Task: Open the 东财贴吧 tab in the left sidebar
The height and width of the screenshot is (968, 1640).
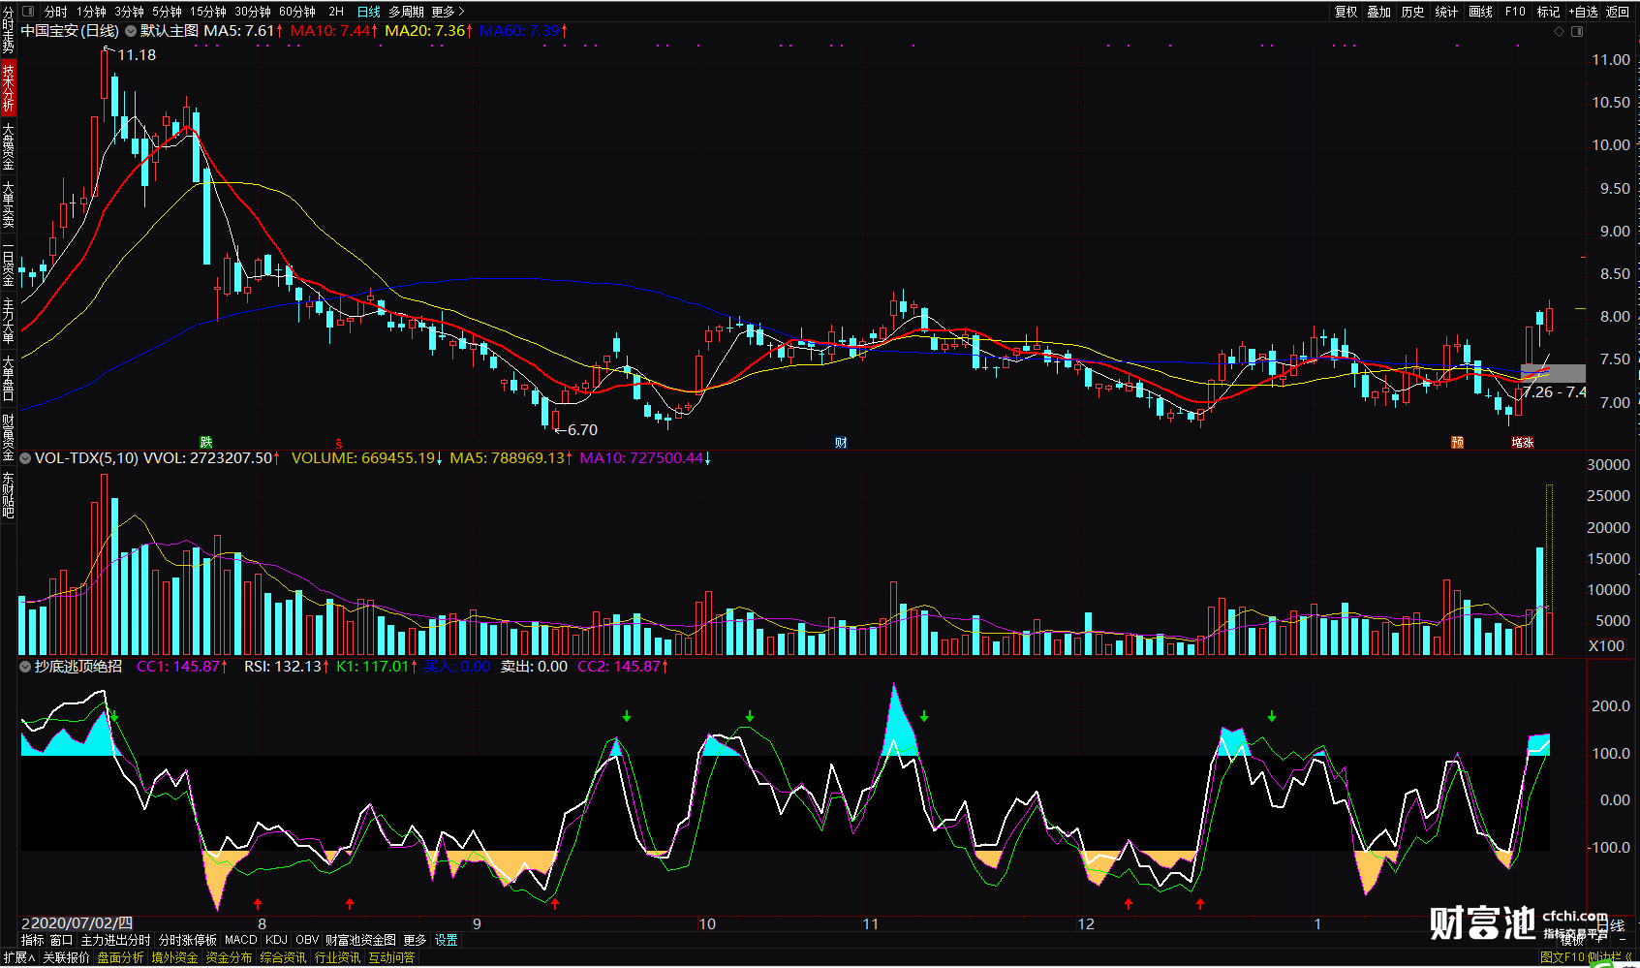Action: pos(9,495)
